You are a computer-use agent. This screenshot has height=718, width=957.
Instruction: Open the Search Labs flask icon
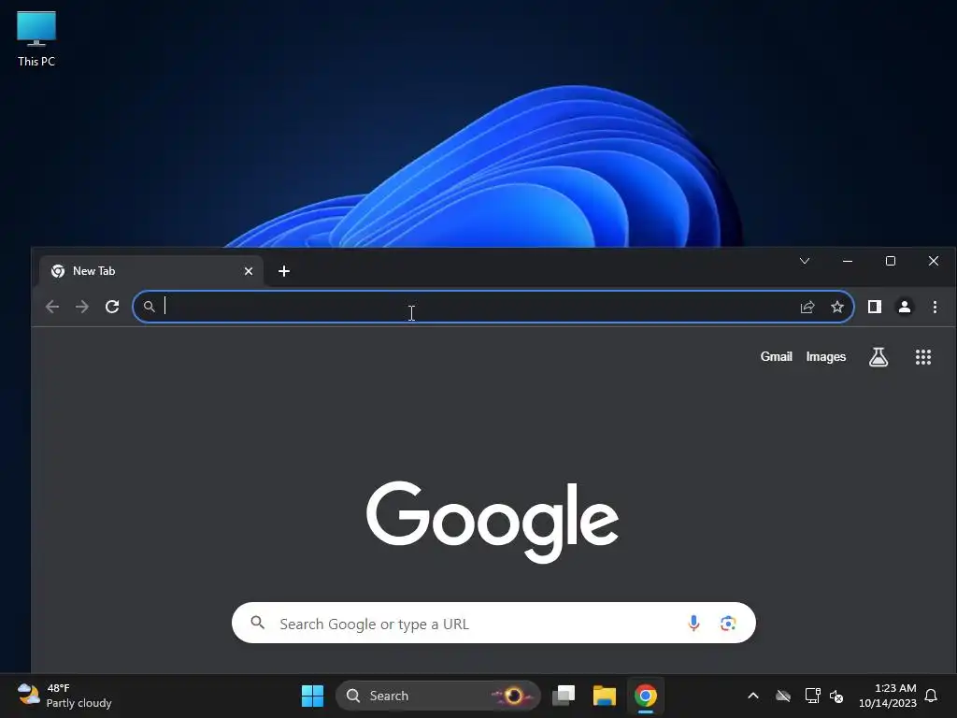(x=878, y=357)
